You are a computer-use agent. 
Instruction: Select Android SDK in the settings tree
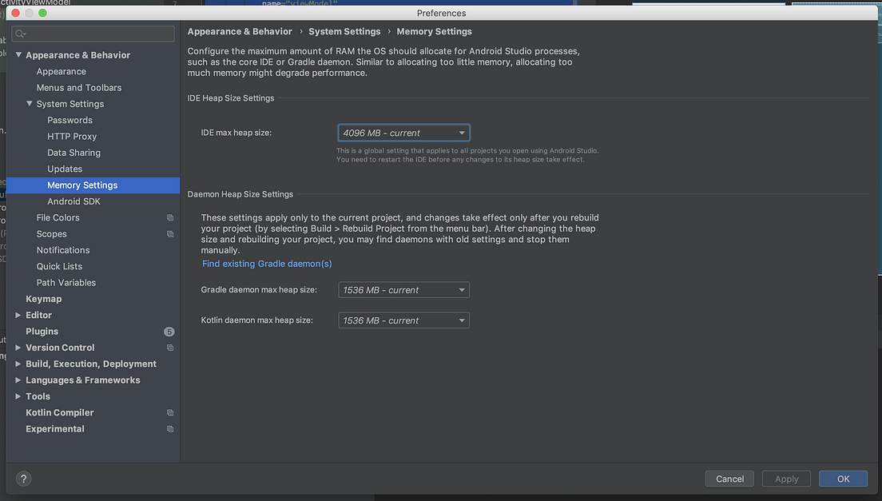(73, 201)
